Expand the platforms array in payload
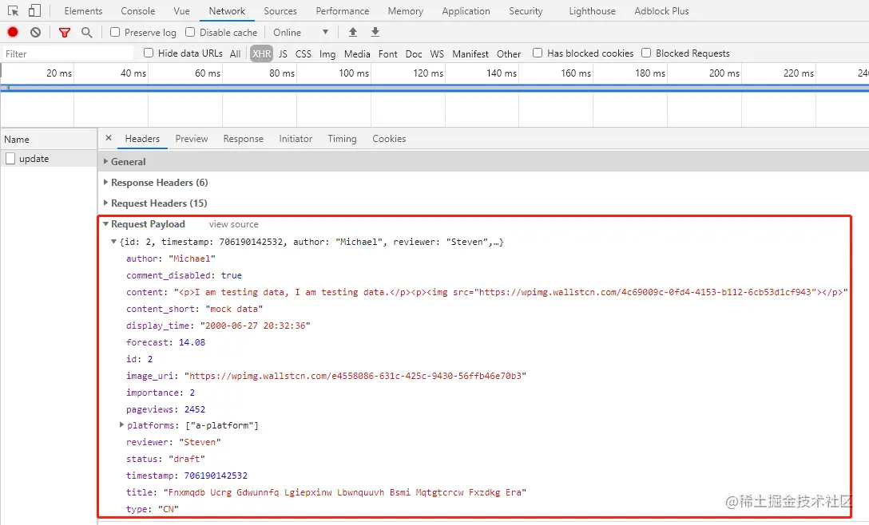Viewport: 869px width, 525px height. 122,425
